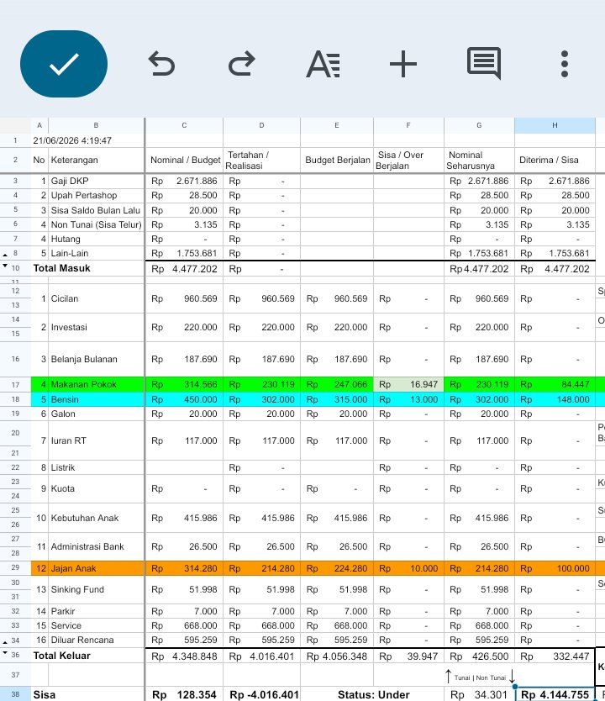The width and height of the screenshot is (605, 701).
Task: Select the 'Total Keluar' cell
Action: coord(87,656)
